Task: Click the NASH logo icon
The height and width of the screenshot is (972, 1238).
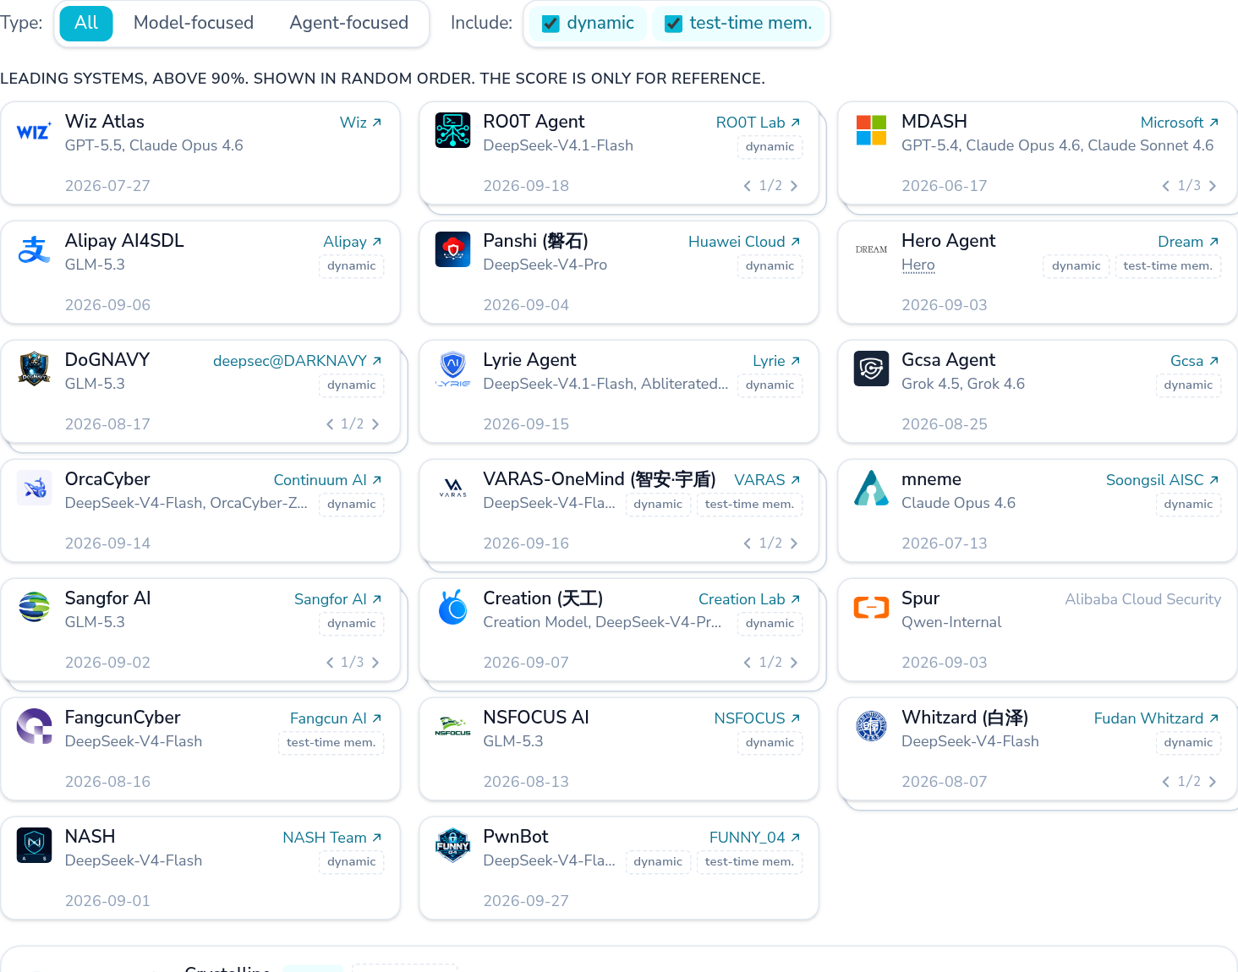Action: coord(34,845)
